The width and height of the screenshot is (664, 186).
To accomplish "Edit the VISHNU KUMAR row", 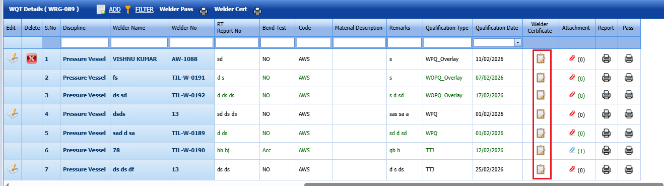I will click(13, 58).
